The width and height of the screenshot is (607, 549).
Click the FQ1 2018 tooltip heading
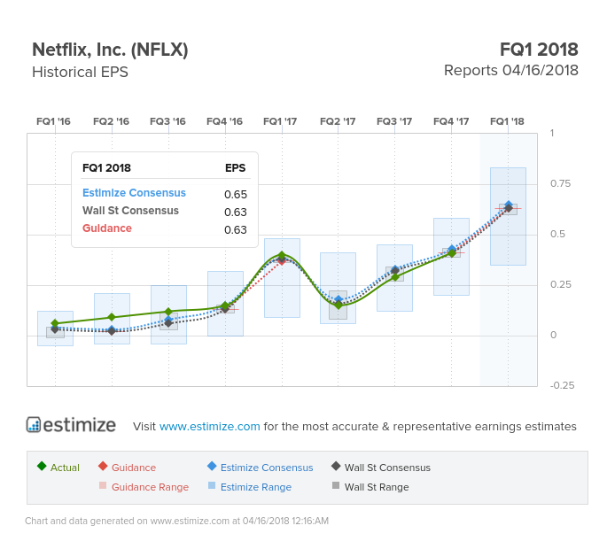[x=106, y=168]
